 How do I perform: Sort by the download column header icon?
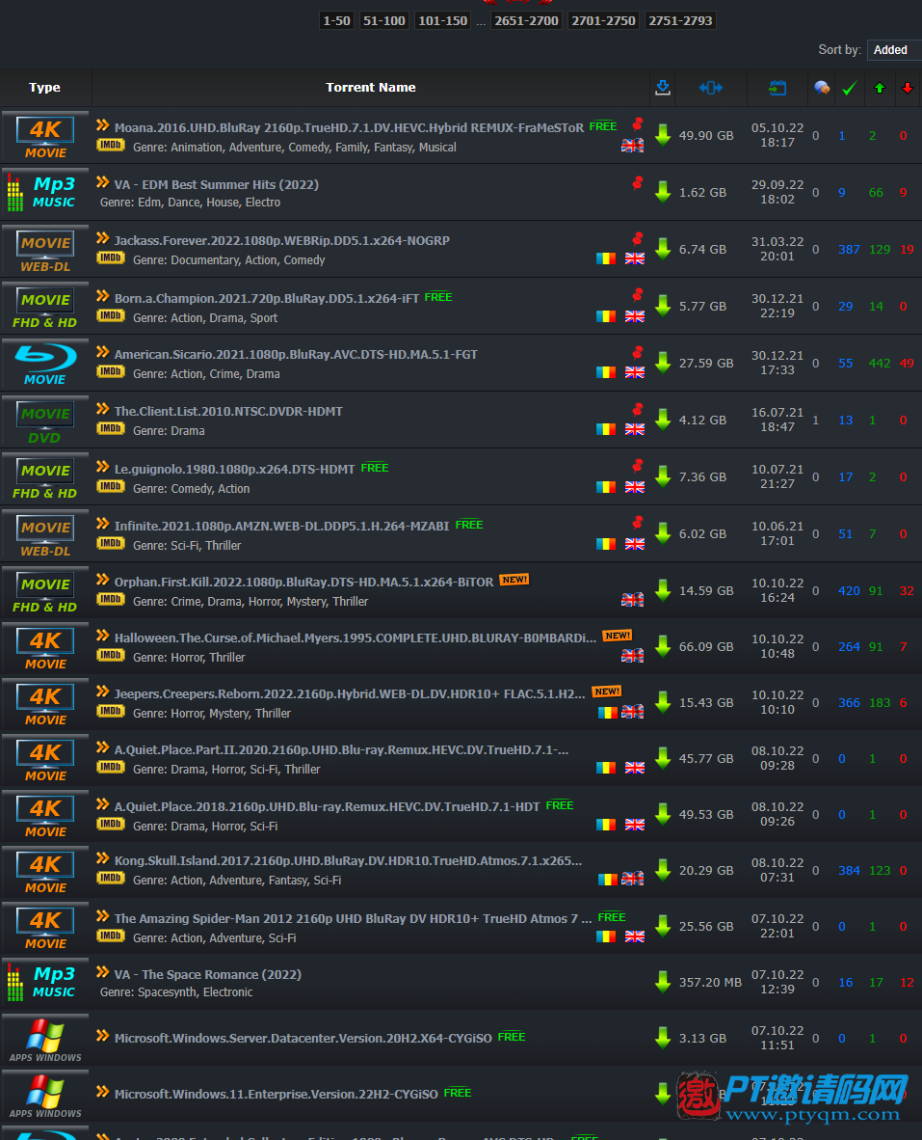coord(662,87)
